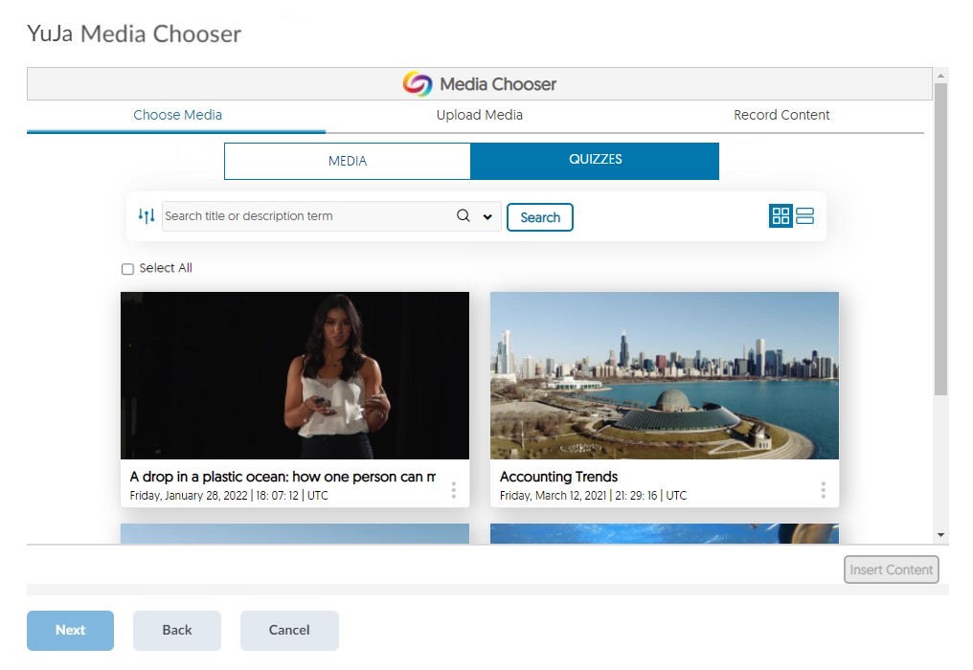Switch to the QUIZZES section
The image size is (973, 670).
click(595, 160)
